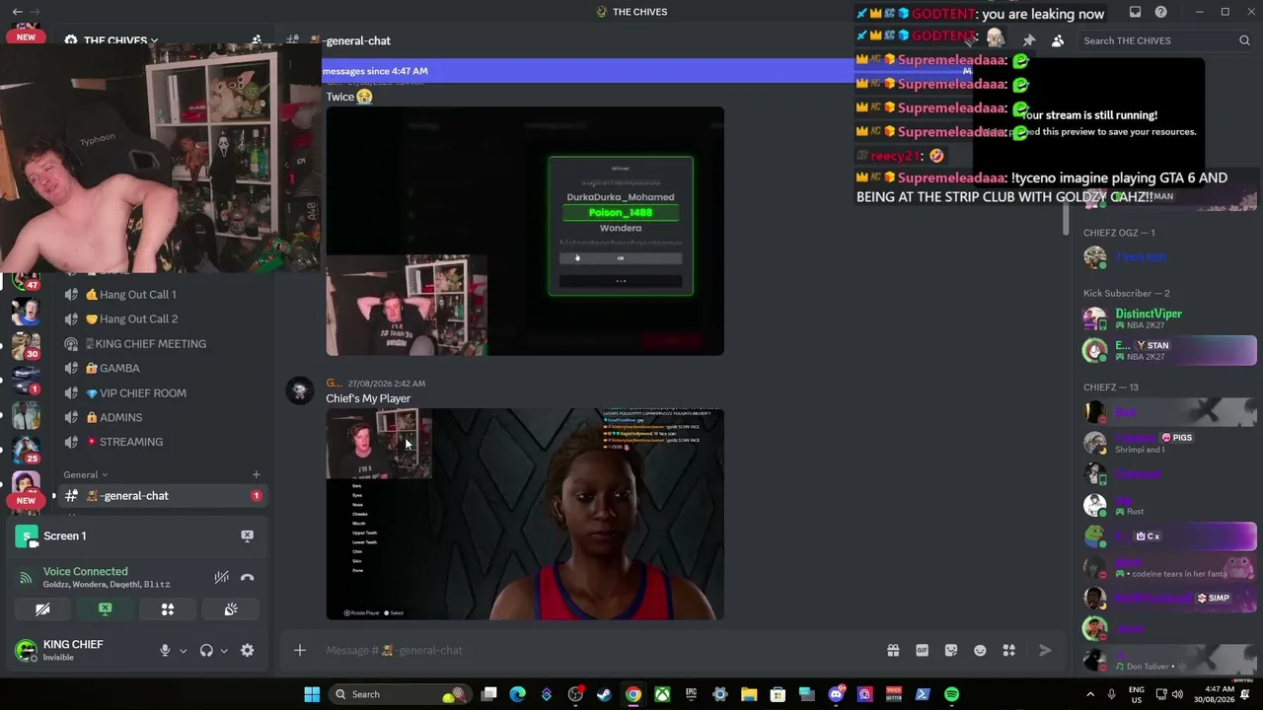The width and height of the screenshot is (1263, 710).
Task: Open Spotify from the taskbar
Action: click(951, 694)
